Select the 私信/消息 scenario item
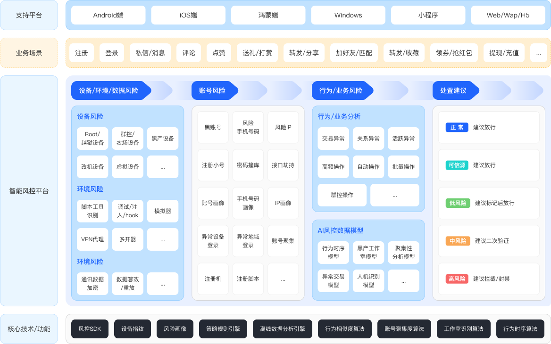551x344 pixels. (150, 53)
